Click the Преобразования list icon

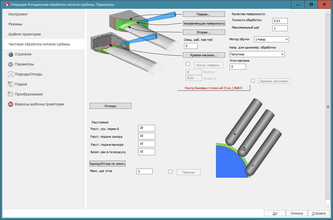pos(10,94)
